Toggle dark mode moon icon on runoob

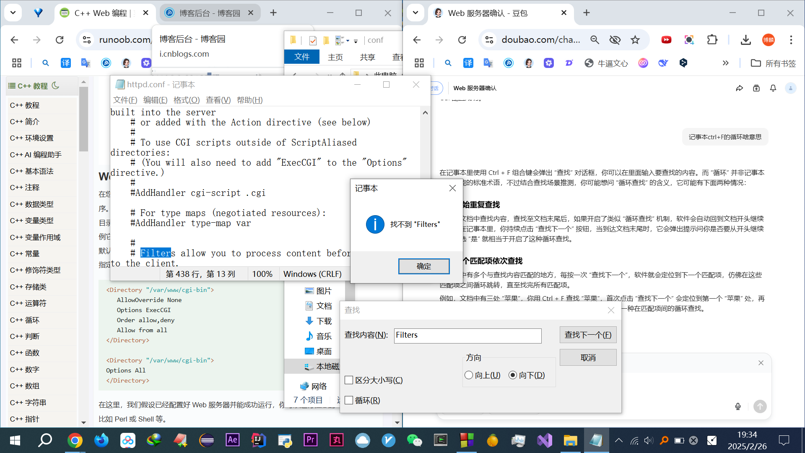(x=55, y=86)
